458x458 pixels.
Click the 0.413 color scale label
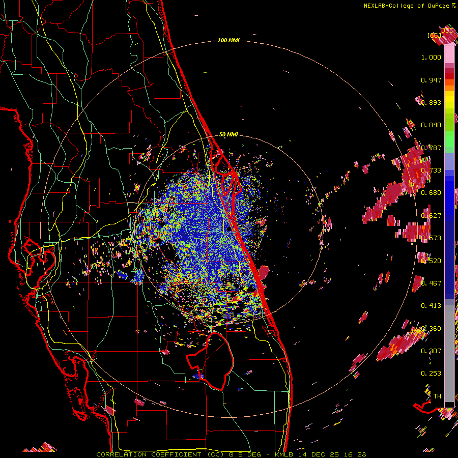(431, 306)
